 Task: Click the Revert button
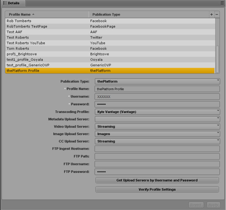[196, 205]
